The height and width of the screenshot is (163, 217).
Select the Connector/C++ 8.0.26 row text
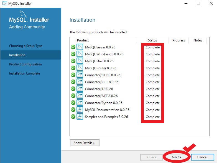(x=102, y=82)
